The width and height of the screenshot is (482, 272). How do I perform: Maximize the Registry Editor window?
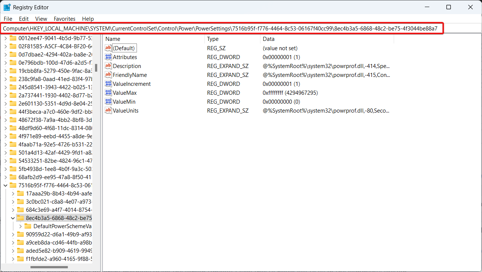[448, 7]
